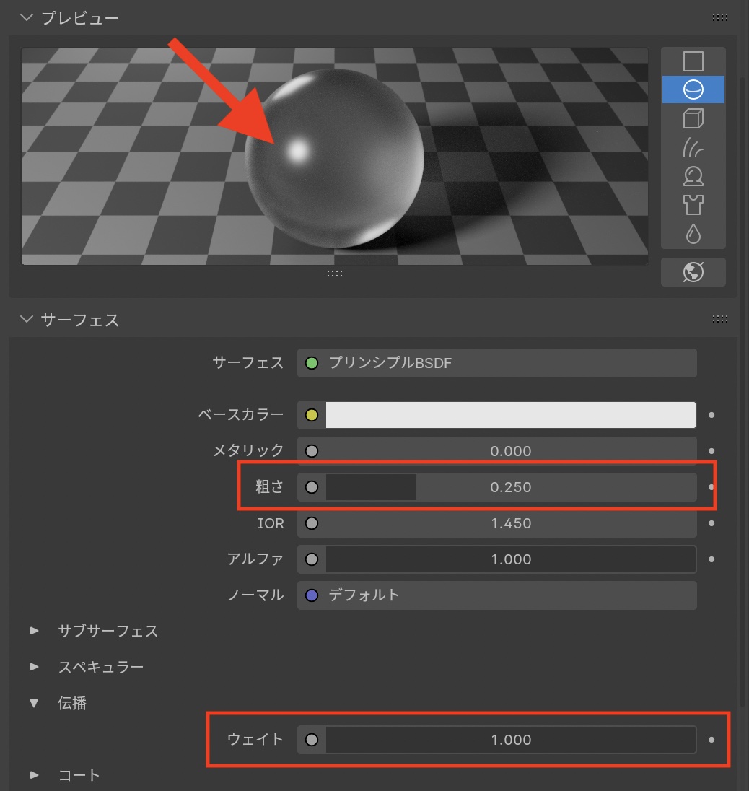Select the cube preview shape icon
Image resolution: width=749 pixels, height=791 pixels.
tap(693, 118)
